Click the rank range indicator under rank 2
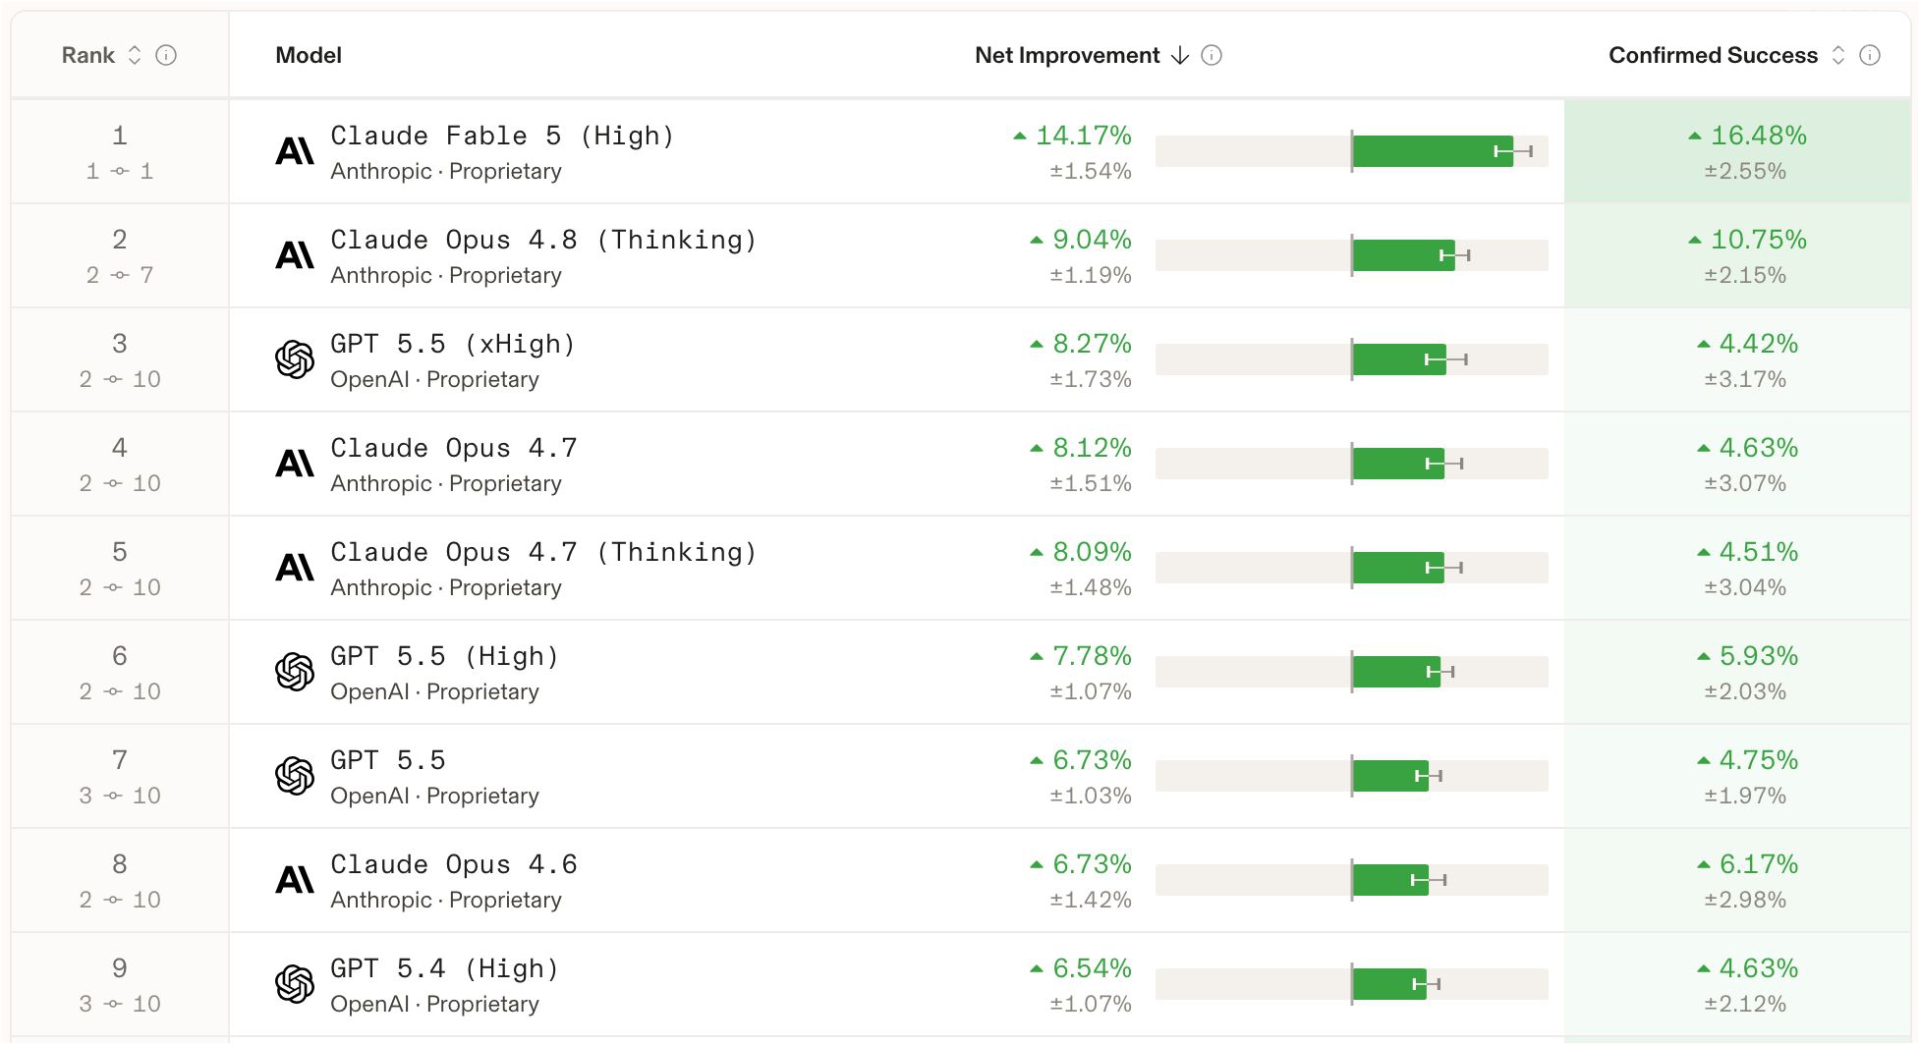 pos(120,275)
